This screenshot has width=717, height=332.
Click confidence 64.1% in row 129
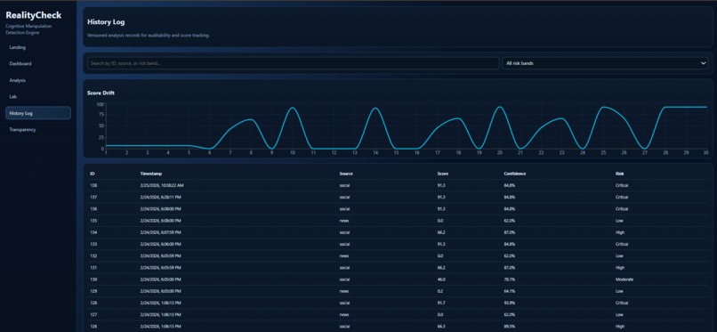(510, 291)
